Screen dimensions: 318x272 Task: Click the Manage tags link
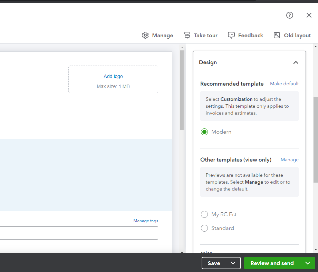pyautogui.click(x=146, y=221)
